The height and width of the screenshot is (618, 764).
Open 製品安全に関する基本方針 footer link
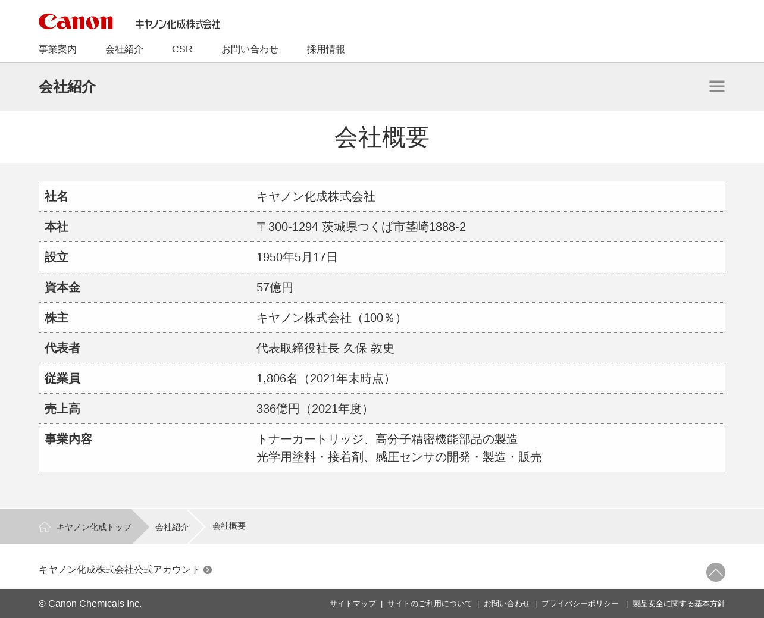pyautogui.click(x=679, y=604)
